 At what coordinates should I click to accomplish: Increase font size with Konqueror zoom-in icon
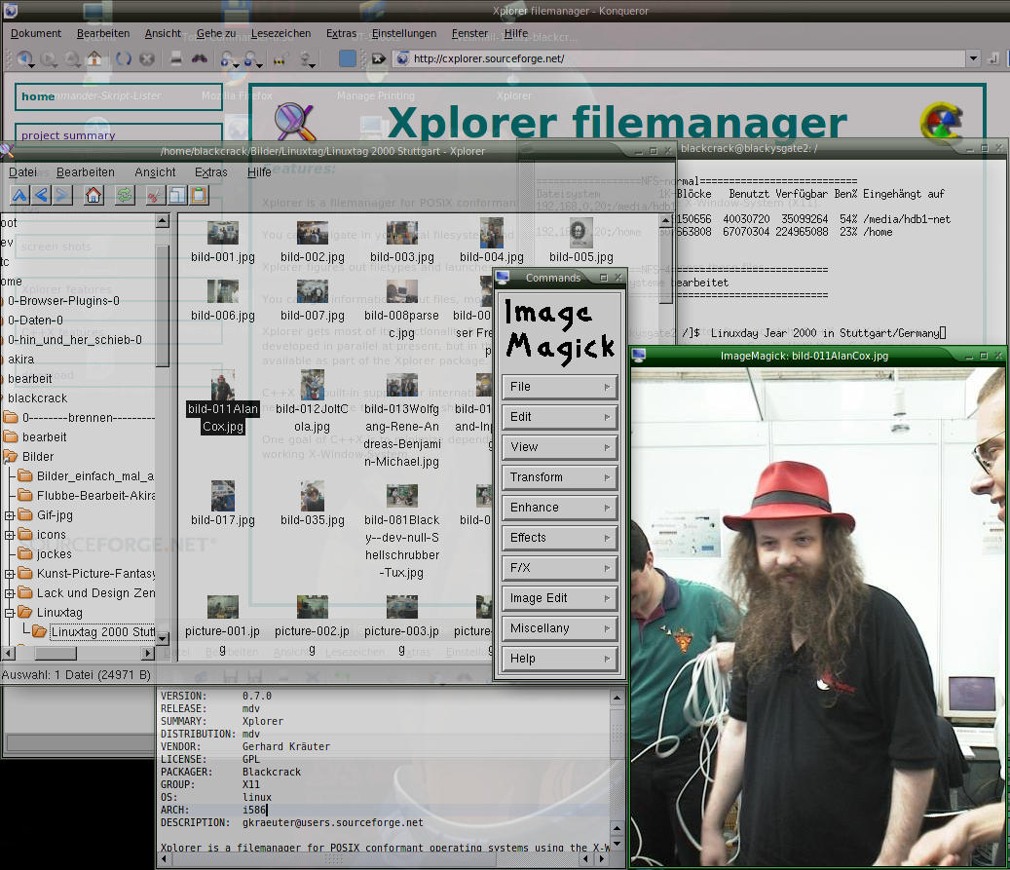(227, 58)
